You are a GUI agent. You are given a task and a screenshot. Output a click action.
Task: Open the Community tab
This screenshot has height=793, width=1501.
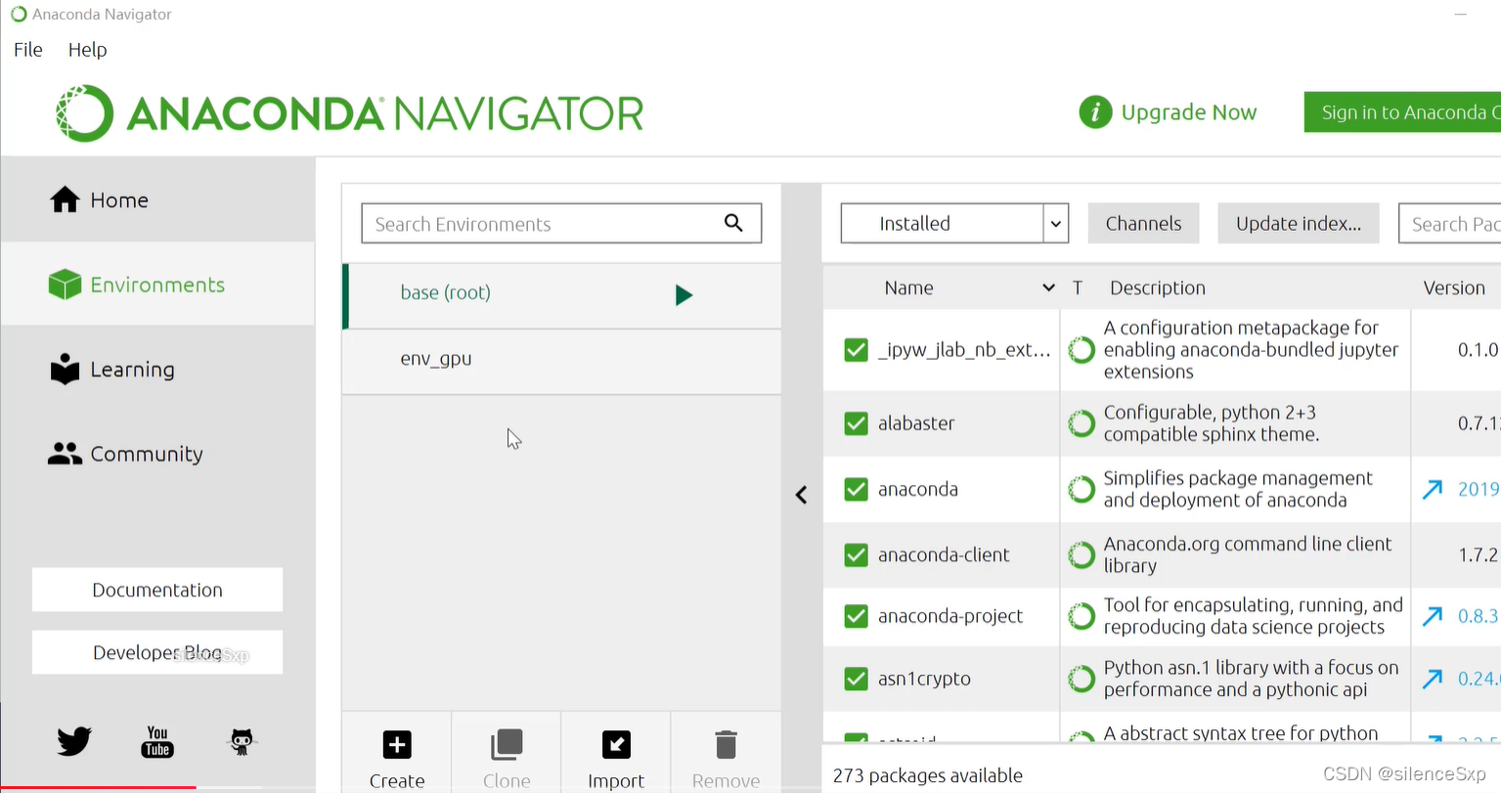[157, 454]
